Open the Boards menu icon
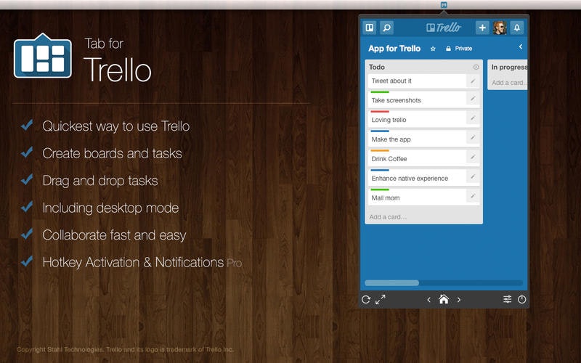This screenshot has height=363, width=581. click(x=370, y=28)
